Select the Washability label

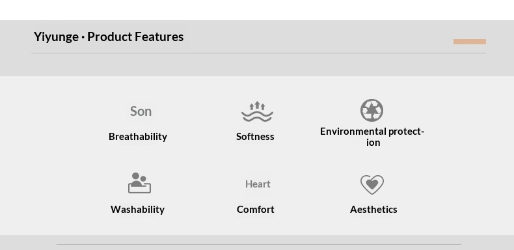(138, 210)
